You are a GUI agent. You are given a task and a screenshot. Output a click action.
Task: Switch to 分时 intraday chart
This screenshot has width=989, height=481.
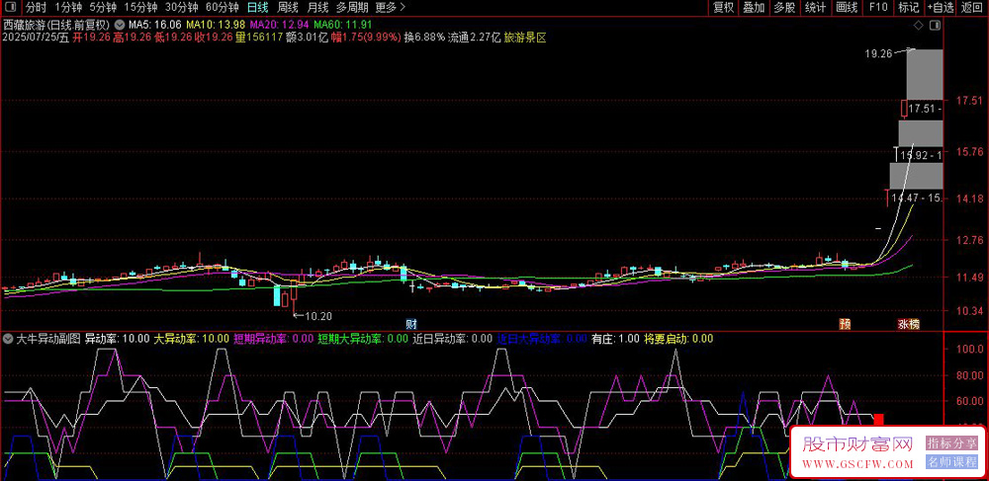(36, 8)
